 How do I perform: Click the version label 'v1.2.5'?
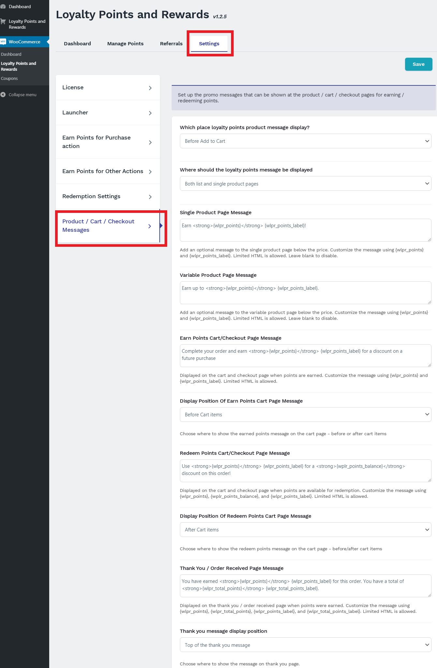click(x=220, y=17)
